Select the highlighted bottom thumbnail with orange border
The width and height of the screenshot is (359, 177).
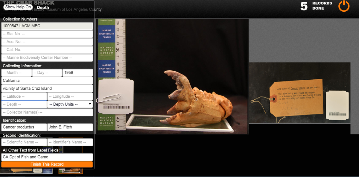click(71, 171)
